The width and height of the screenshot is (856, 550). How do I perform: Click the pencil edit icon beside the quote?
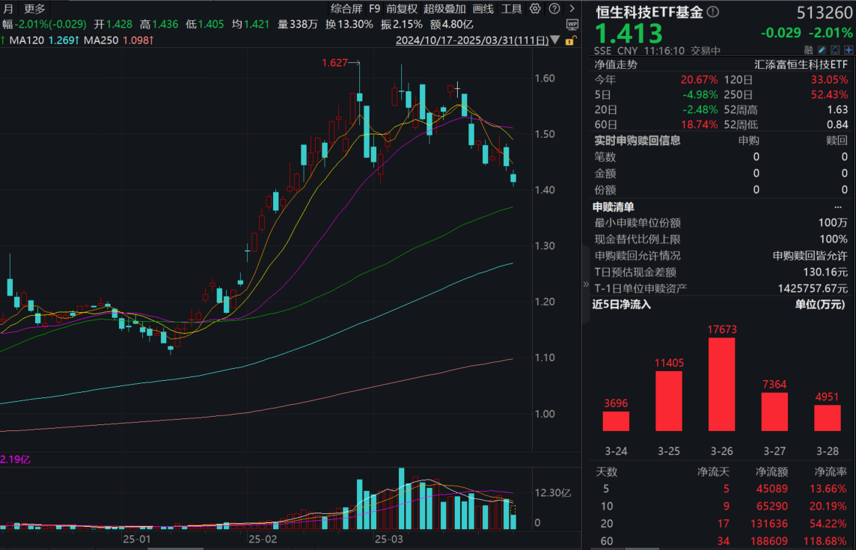(822, 49)
